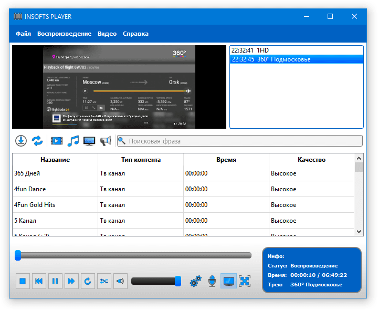This screenshot has width=378, height=310.
Task: Click the download icon in the toolbar
Action: [x=21, y=141]
